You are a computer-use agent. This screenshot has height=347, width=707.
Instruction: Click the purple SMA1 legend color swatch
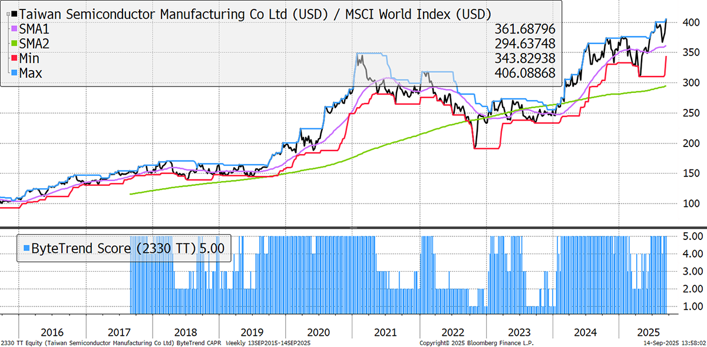click(x=15, y=29)
